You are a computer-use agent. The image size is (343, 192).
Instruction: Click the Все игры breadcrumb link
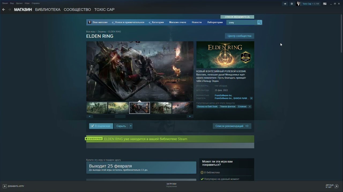click(91, 32)
